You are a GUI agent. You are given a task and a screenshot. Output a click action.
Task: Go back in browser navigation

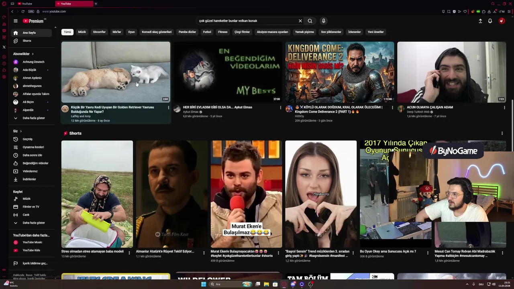click(x=12, y=12)
